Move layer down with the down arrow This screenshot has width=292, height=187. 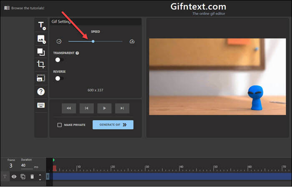[40, 180]
